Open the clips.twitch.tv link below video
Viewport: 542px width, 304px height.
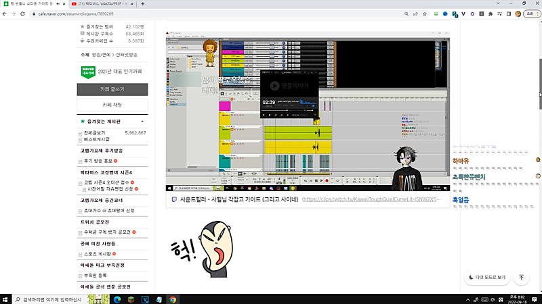point(371,199)
